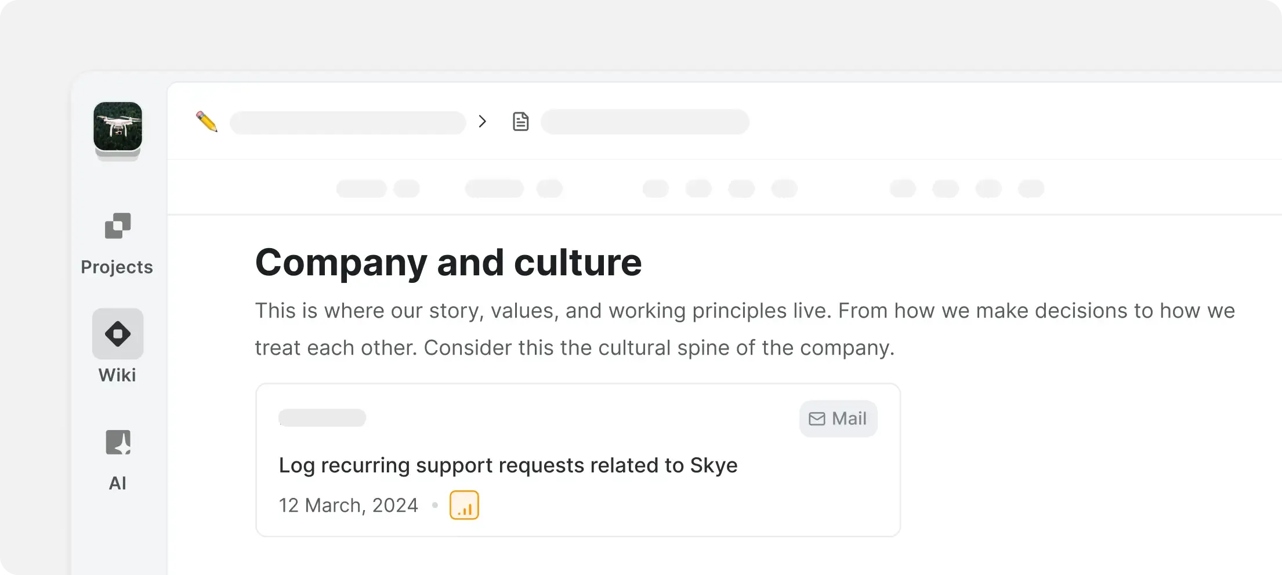Viewport: 1282px width, 575px height.
Task: Open the drone workspace avatar
Action: pos(118,126)
